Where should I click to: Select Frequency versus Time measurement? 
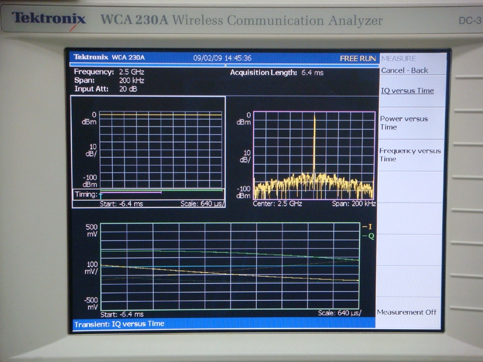click(x=410, y=155)
